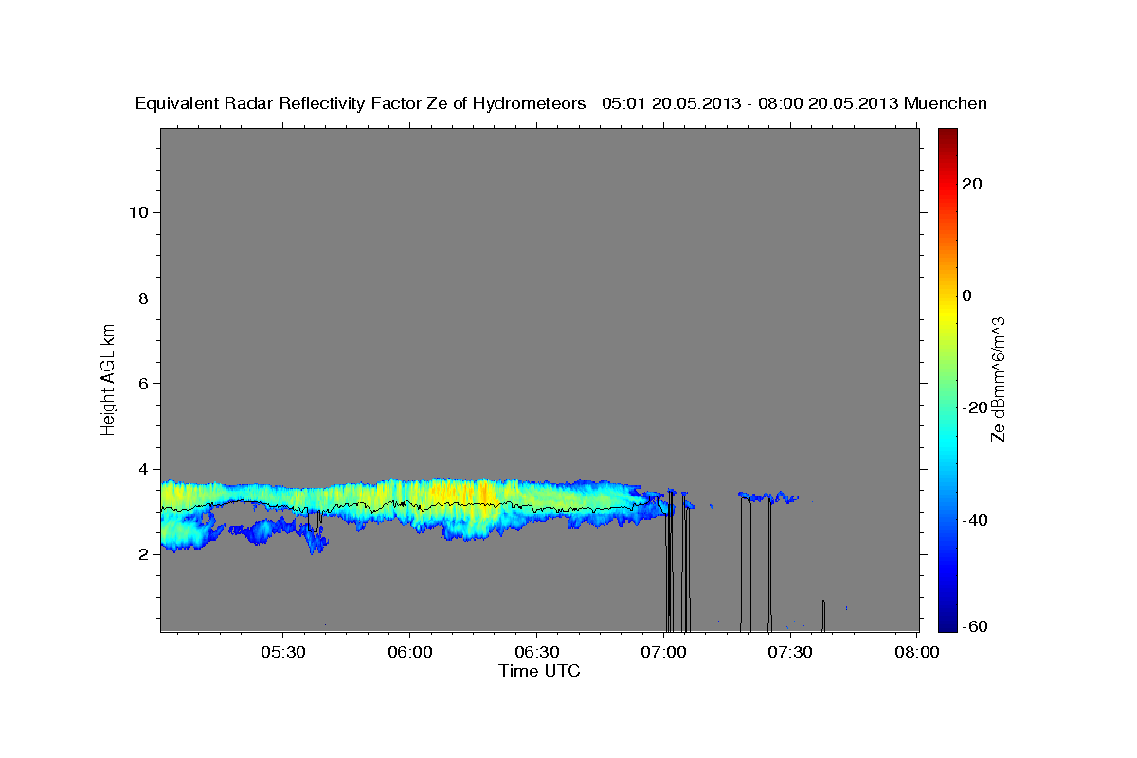Click the dark blue bottom of the colorbar
Screen dimensions: 1137x758
(947, 621)
